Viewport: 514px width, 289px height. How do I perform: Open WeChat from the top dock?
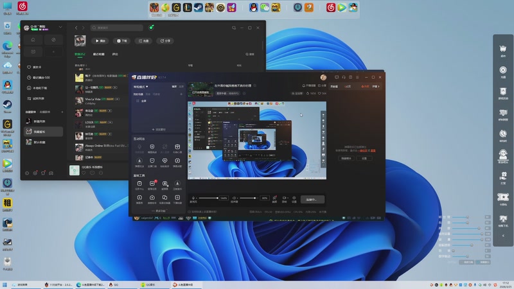[265, 8]
